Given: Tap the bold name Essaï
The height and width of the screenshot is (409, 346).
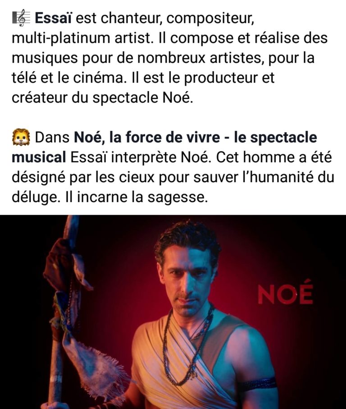Looking at the screenshot, I should click(x=53, y=18).
